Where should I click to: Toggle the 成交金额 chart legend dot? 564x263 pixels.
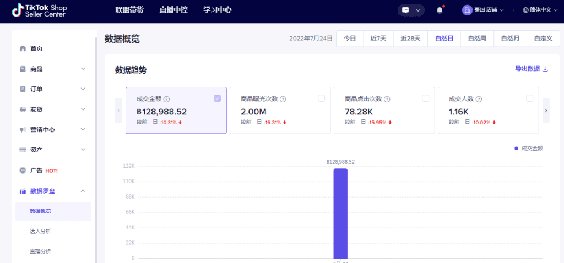[x=516, y=149]
